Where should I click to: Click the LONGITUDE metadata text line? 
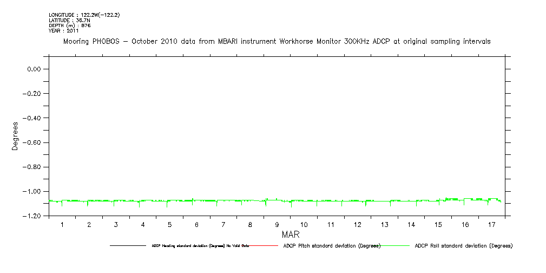click(84, 15)
